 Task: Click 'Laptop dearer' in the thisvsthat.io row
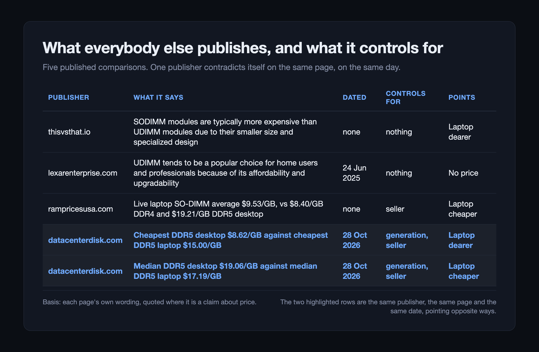(461, 132)
